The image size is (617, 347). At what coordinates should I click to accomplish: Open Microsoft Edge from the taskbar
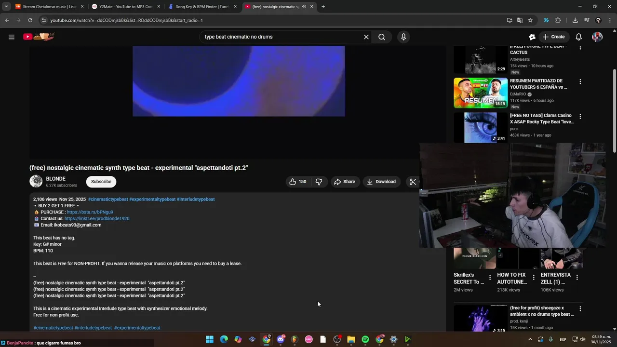[x=224, y=339]
